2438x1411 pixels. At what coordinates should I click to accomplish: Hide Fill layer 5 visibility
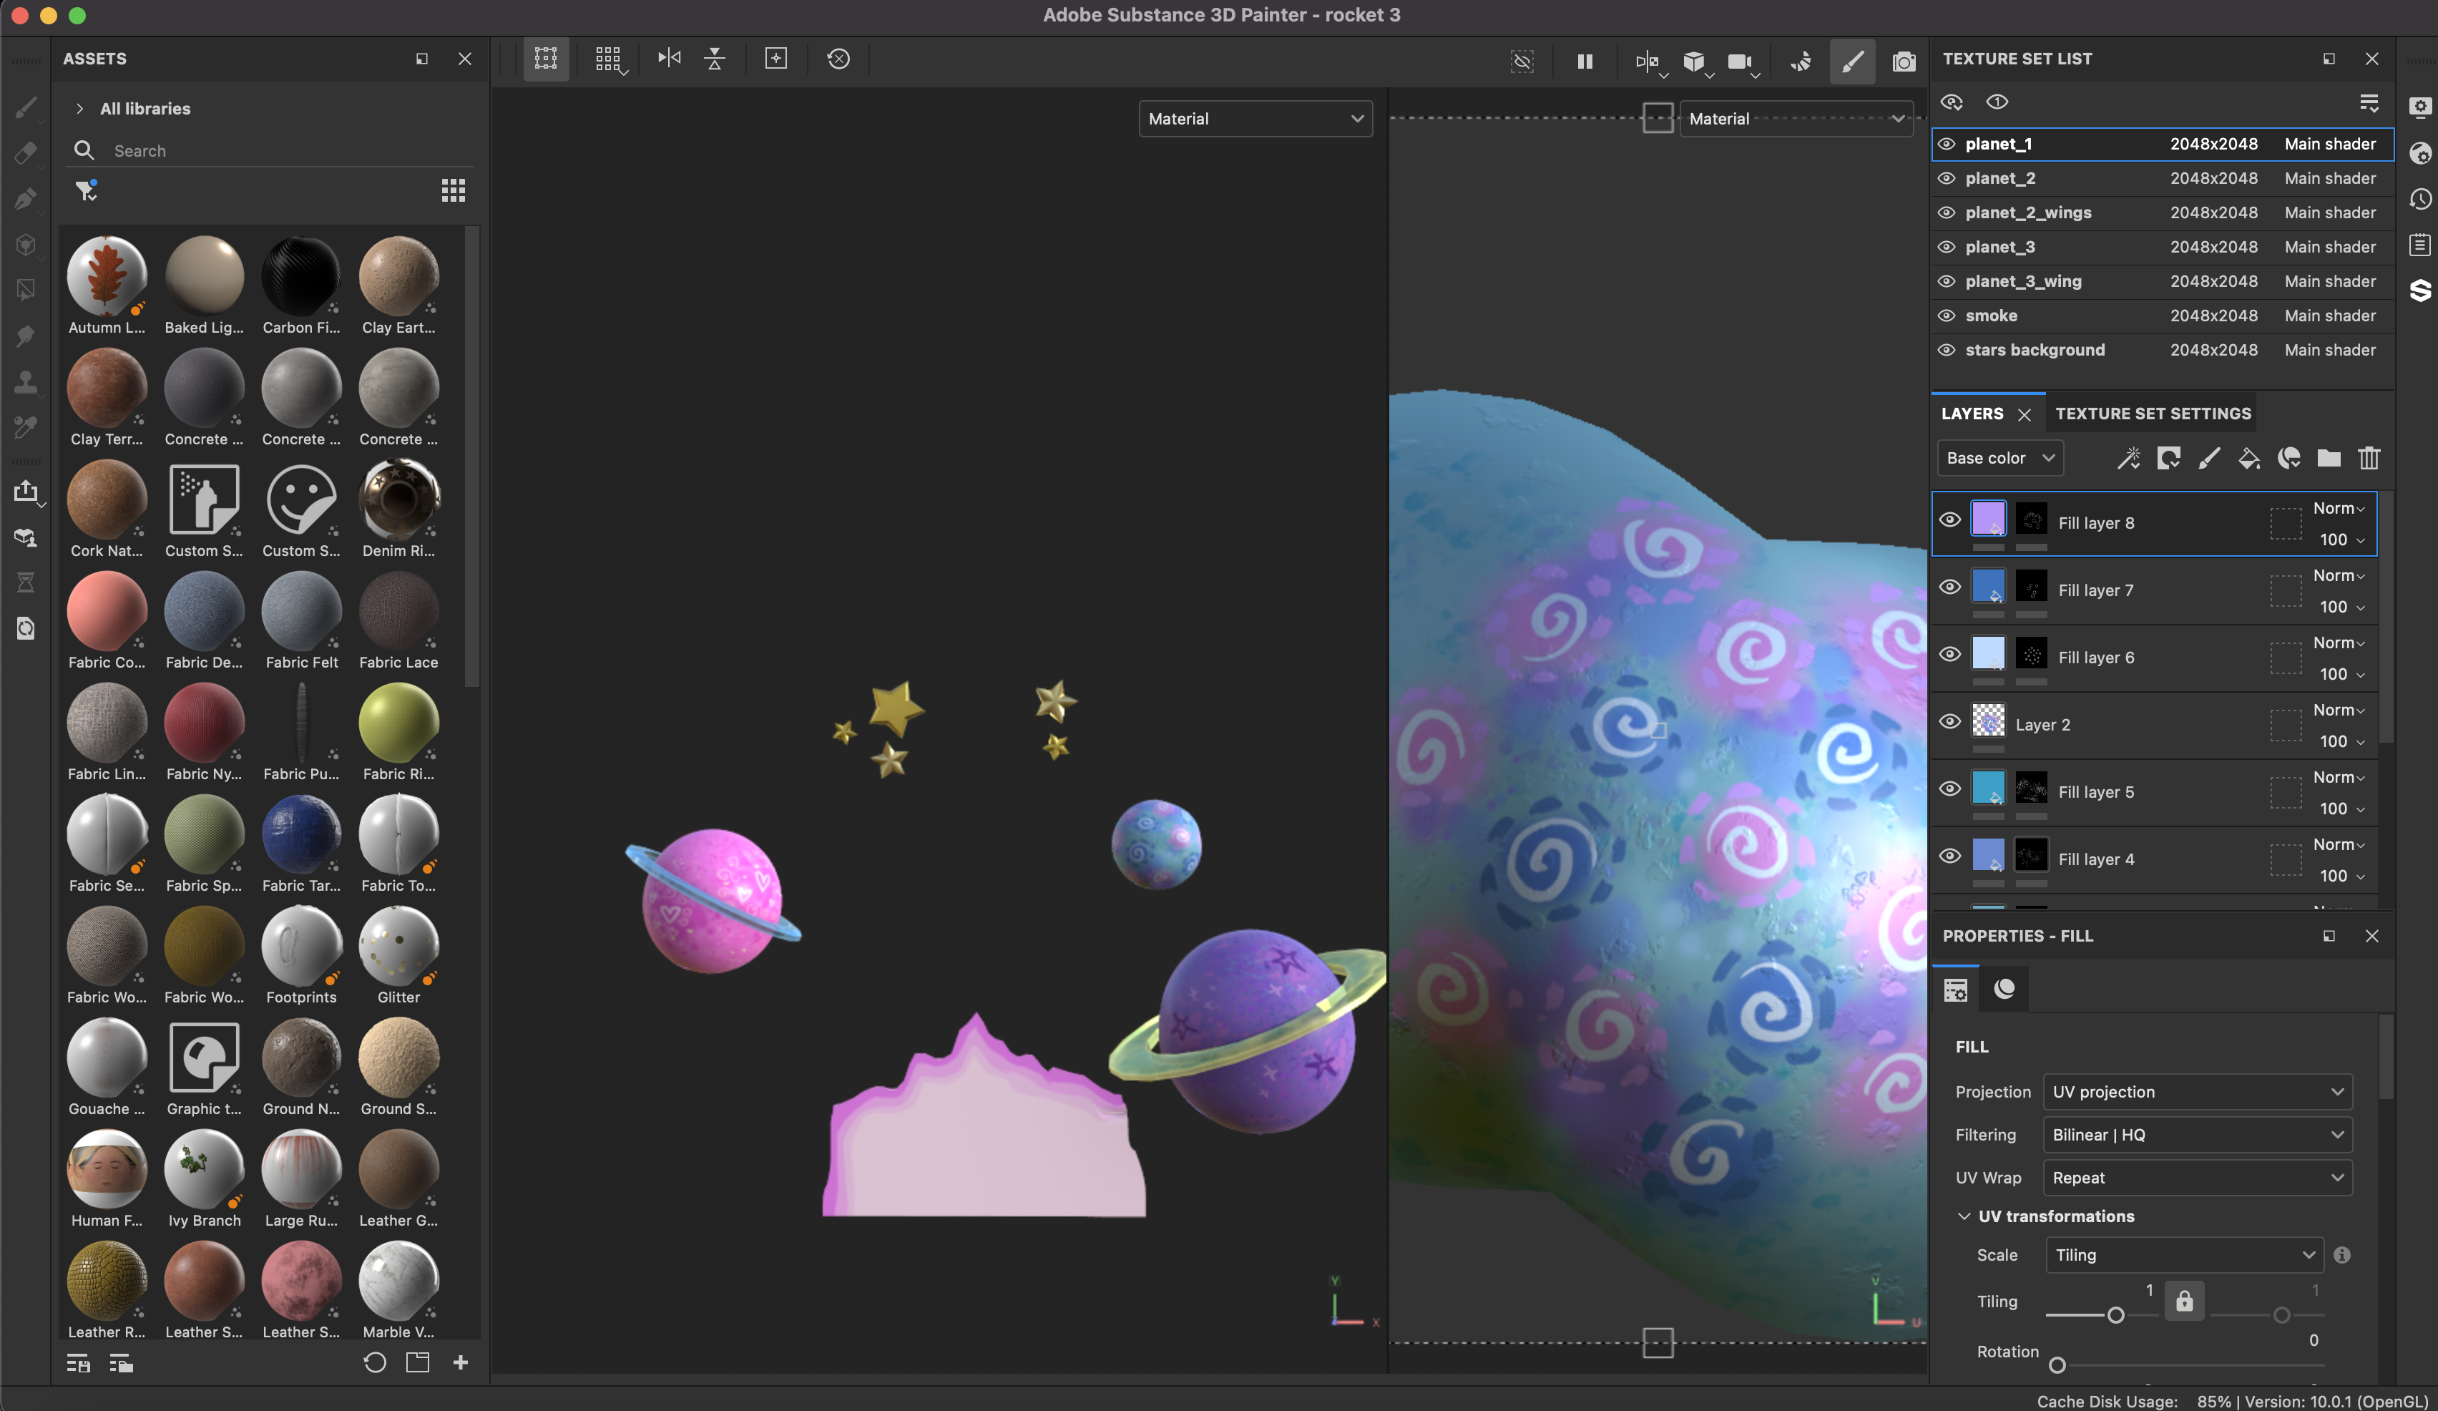1949,788
